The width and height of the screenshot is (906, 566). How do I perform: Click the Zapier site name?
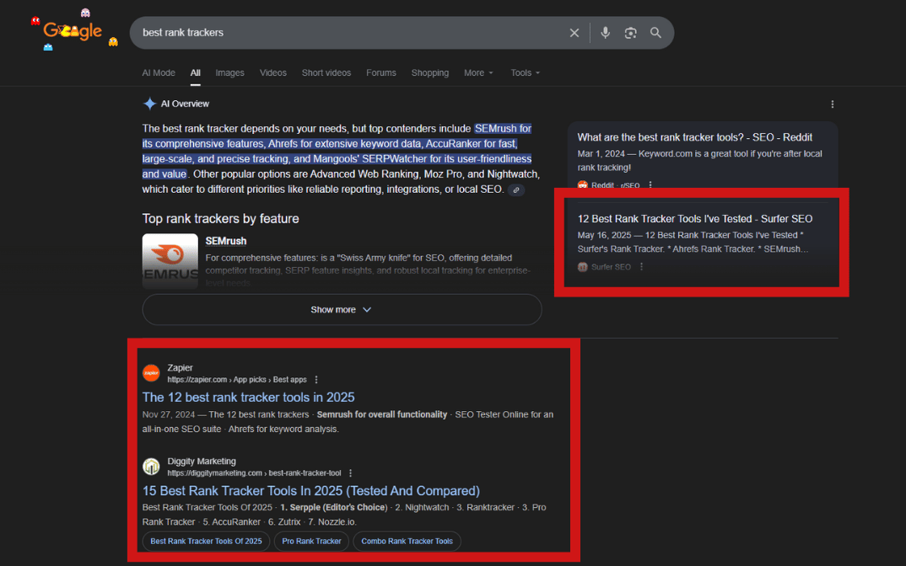coord(181,367)
